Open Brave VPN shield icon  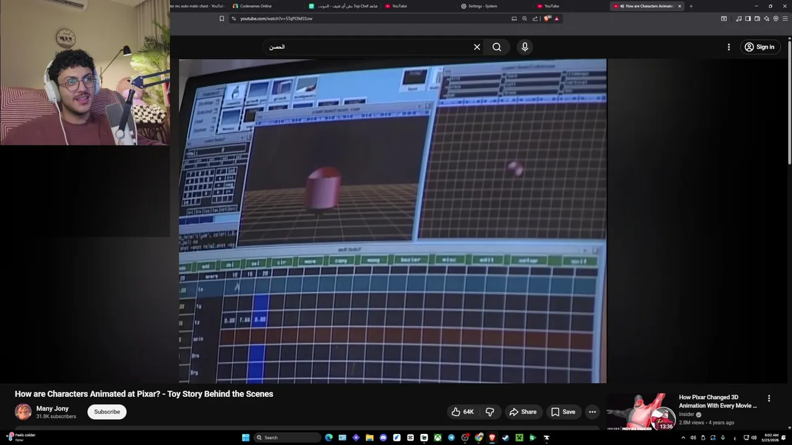point(775,19)
